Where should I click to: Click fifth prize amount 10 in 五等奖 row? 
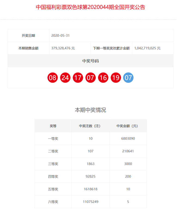tap(128, 189)
